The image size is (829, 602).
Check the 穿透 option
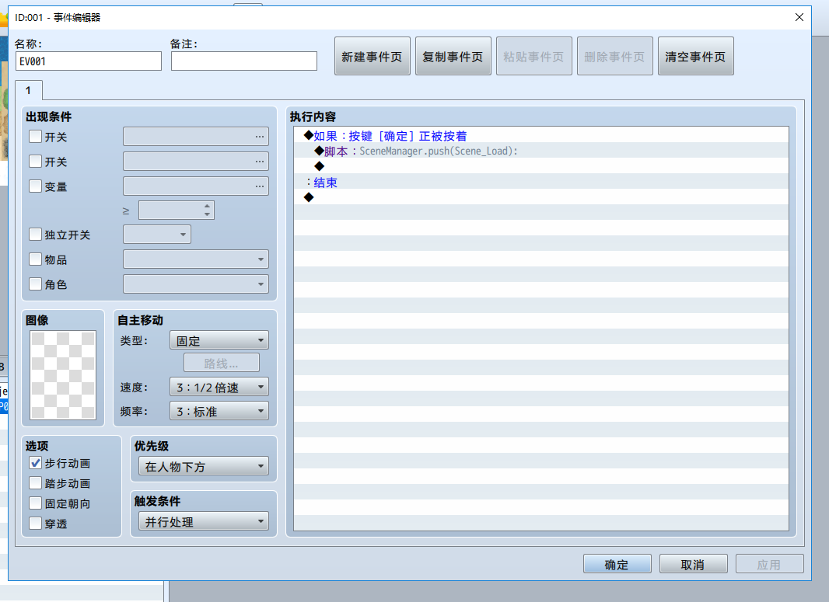pos(36,524)
